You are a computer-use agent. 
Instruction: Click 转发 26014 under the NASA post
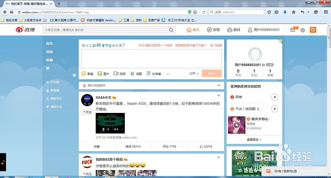[133, 146]
